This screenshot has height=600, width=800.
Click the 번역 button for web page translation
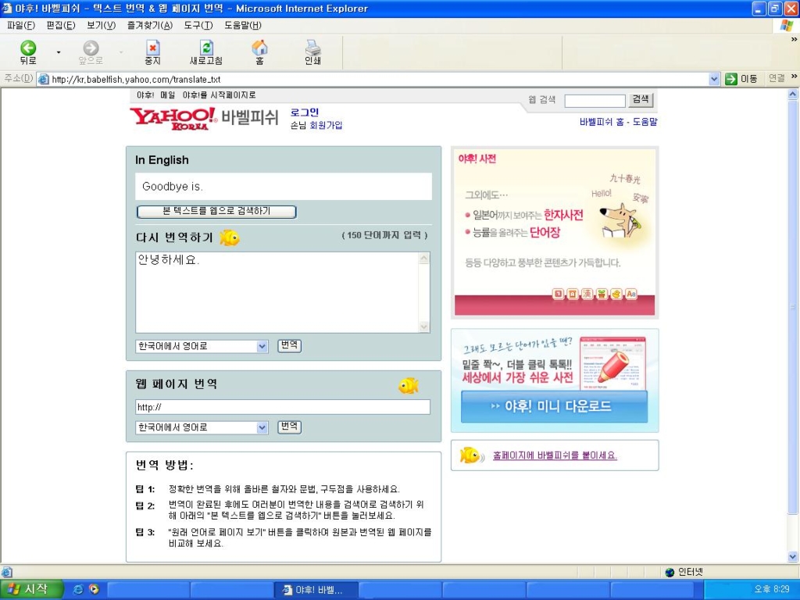click(289, 427)
